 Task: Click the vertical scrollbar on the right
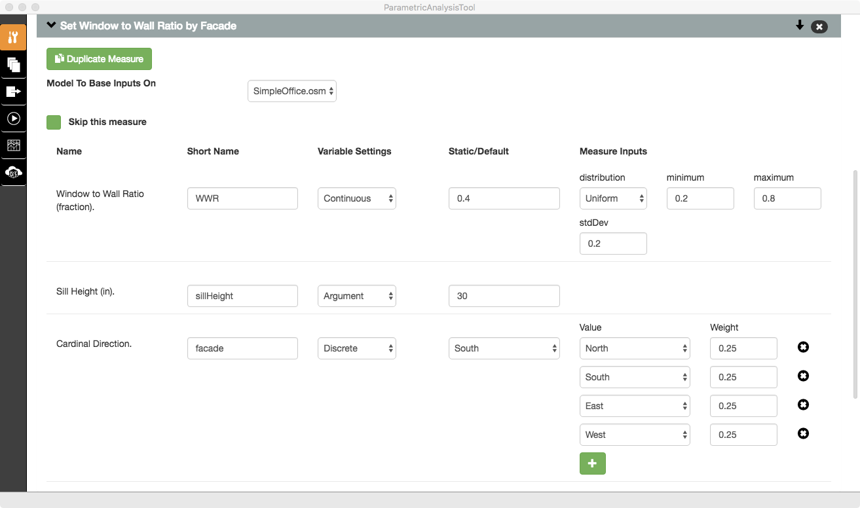click(x=855, y=281)
